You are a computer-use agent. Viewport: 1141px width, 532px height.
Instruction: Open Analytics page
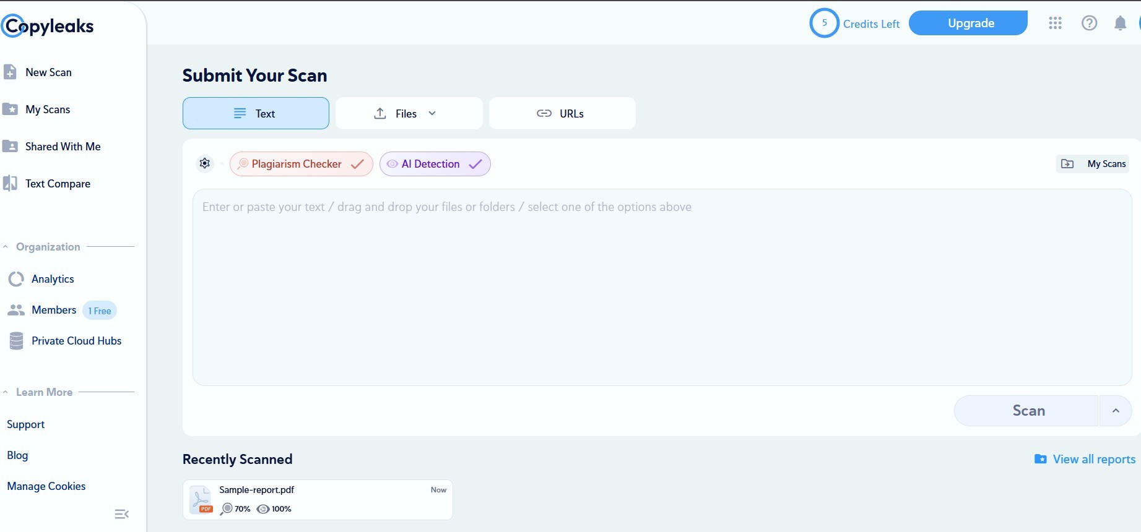click(x=53, y=279)
